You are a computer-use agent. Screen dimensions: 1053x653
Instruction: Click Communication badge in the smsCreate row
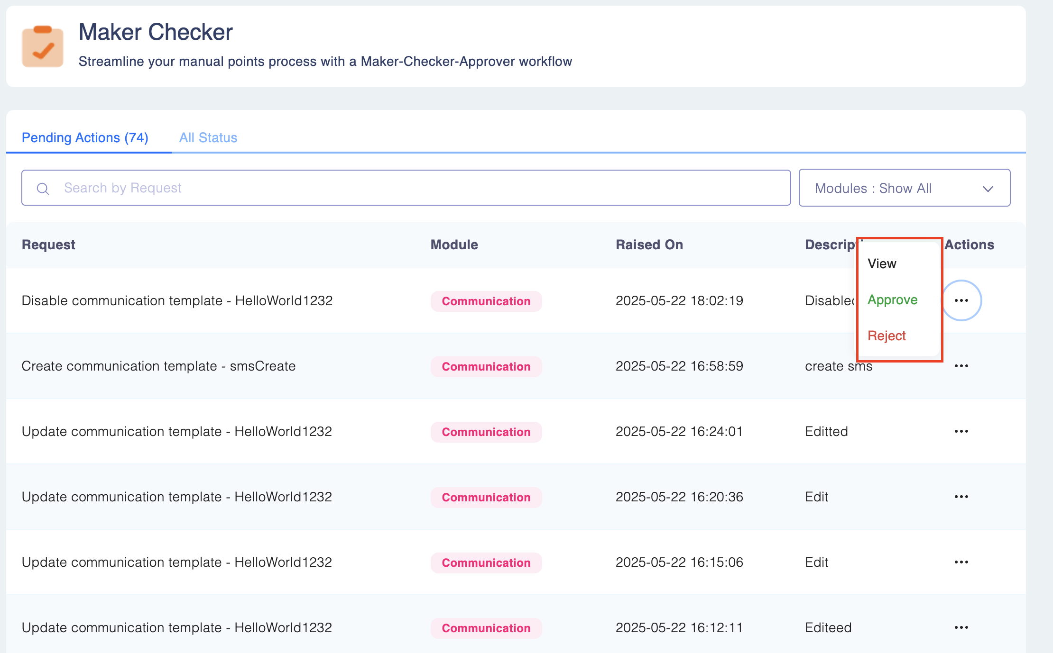pyautogui.click(x=486, y=367)
